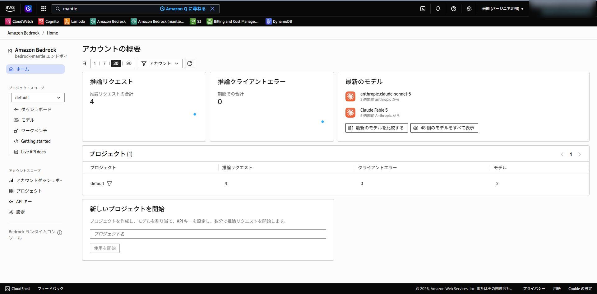
Task: Select ホーム in the sidebar
Action: click(x=35, y=69)
